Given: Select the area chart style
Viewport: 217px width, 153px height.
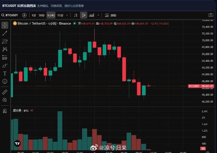Looking at the screenshot, I should [92, 15].
